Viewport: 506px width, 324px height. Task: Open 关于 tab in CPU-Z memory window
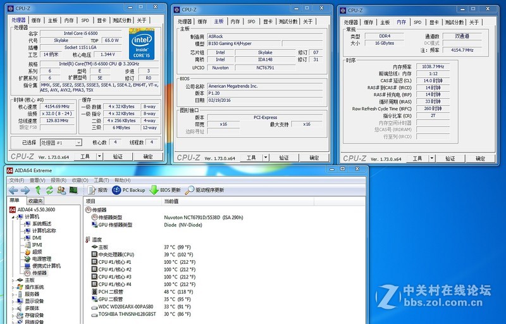474,22
